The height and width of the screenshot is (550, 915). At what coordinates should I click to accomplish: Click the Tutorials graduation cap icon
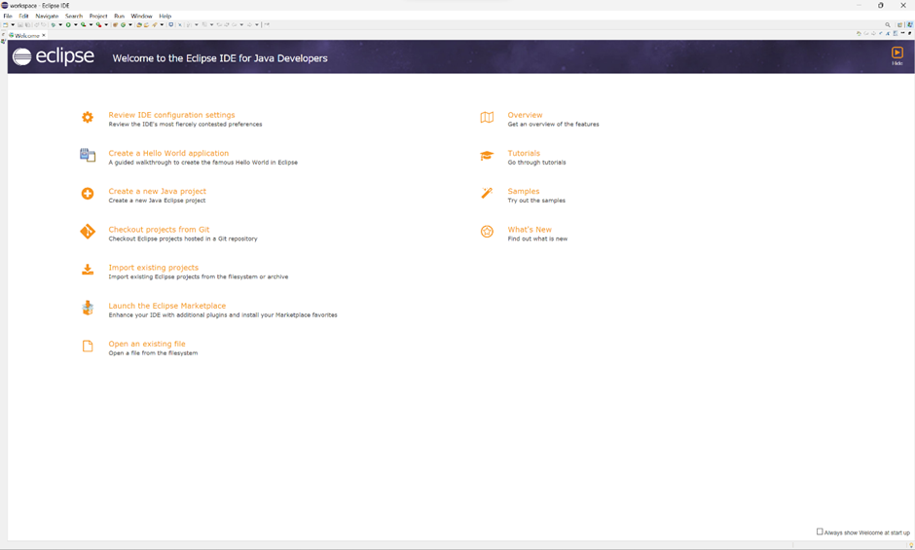tap(487, 156)
